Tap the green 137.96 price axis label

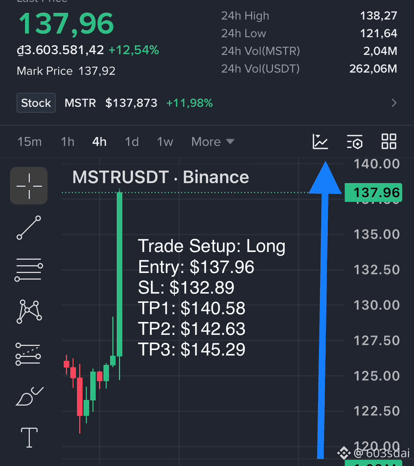coord(373,192)
